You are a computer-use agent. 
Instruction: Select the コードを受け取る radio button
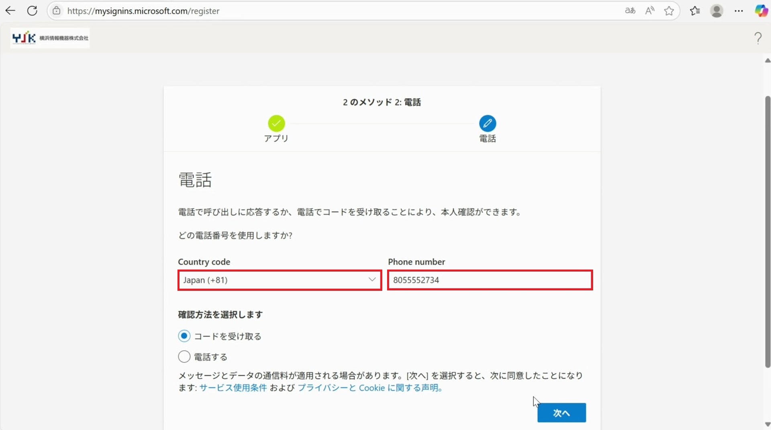coord(184,336)
